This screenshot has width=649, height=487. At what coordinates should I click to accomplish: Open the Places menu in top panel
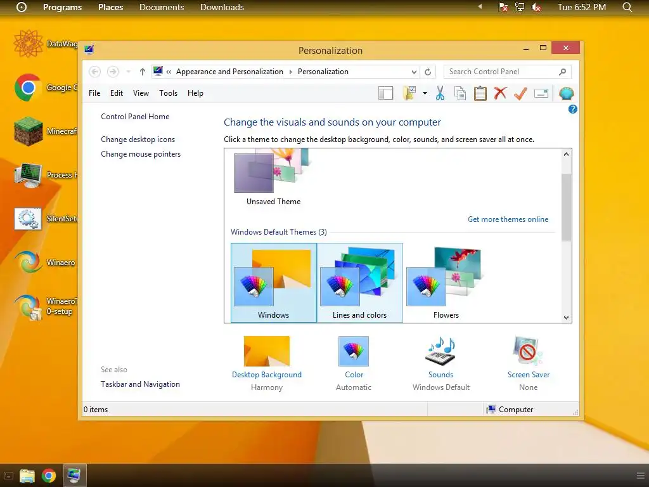coord(110,7)
